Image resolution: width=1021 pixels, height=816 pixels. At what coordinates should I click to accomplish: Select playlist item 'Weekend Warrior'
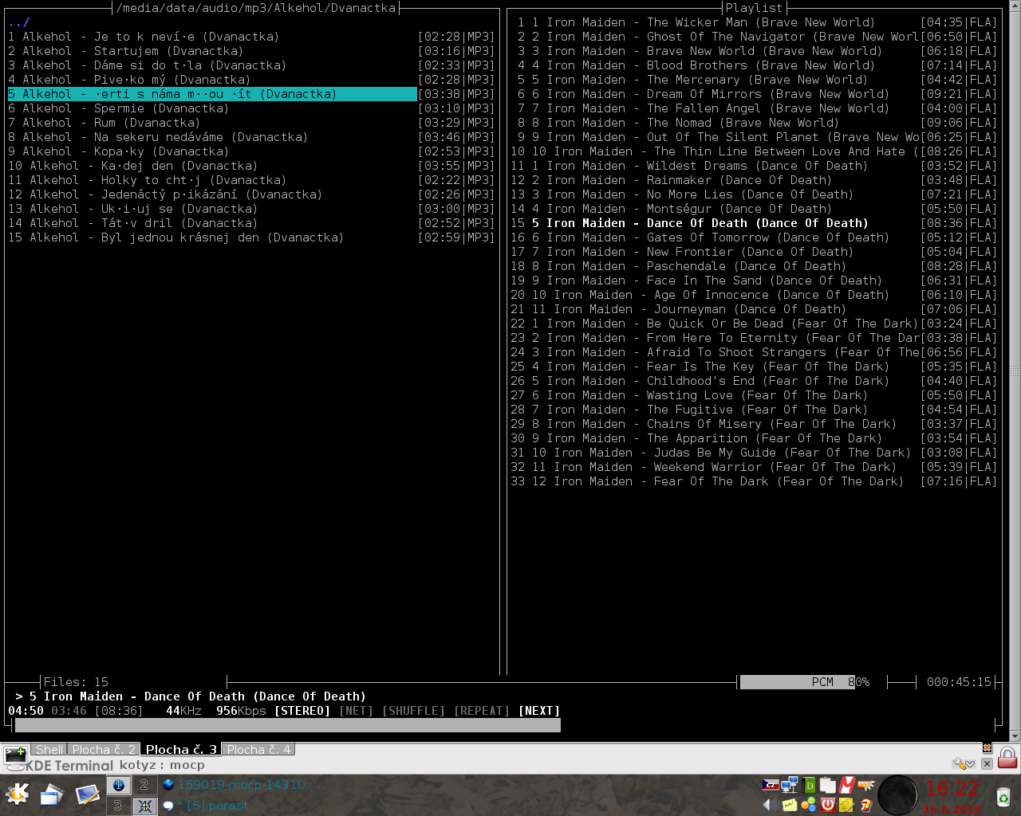coord(754,467)
